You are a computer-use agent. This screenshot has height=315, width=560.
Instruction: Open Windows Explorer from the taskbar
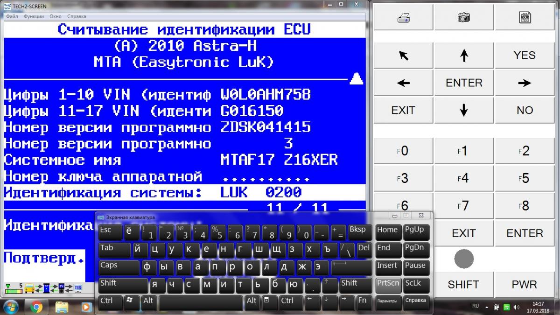point(62,307)
